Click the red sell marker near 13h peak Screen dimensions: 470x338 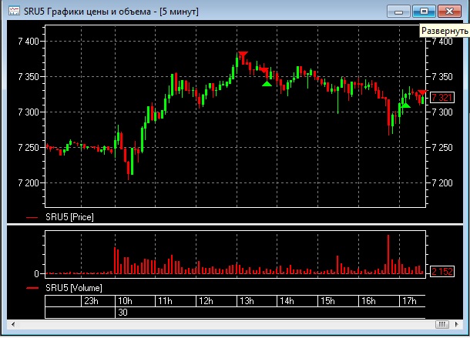click(243, 54)
